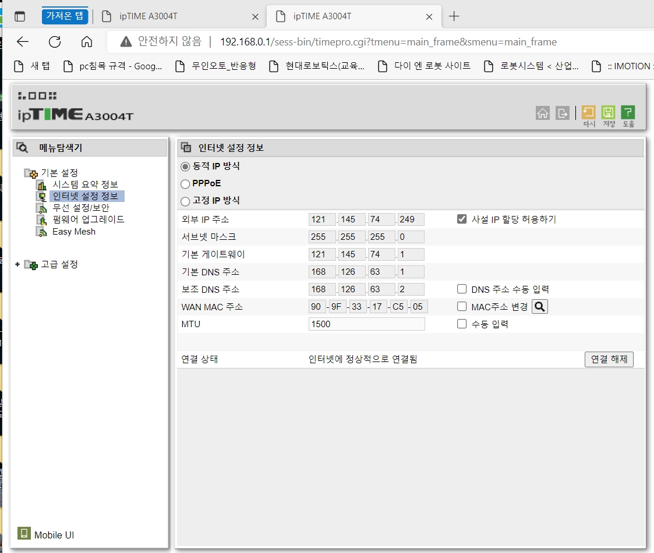Image resolution: width=654 pixels, height=553 pixels.
Task: Select the 동적 IP 방식 radio button
Action: [185, 166]
